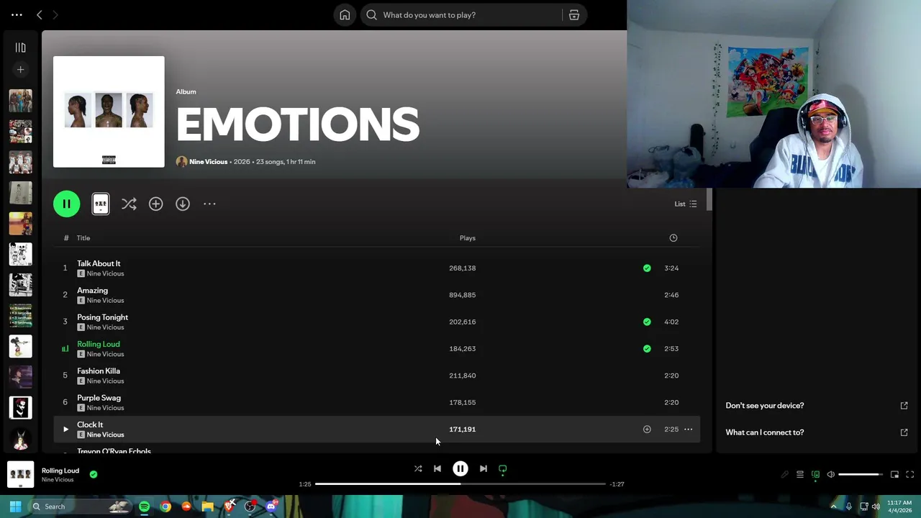Enable shuffle for the EMOTIONS album
This screenshot has width=921, height=518.
click(x=129, y=204)
